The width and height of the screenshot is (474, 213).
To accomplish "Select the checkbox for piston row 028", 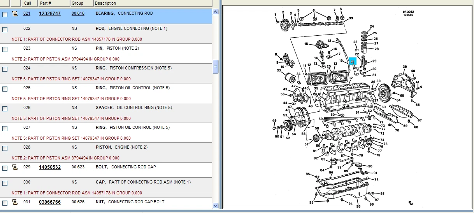I will [x=5, y=148].
